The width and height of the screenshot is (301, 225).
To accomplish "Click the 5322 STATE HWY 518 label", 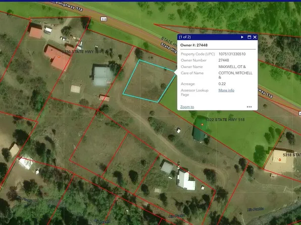I will [225, 120].
